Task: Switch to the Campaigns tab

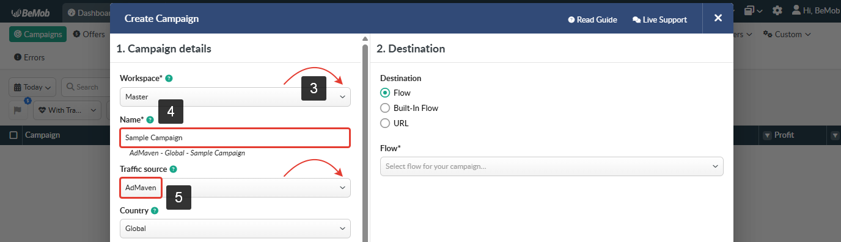Action: pos(37,34)
